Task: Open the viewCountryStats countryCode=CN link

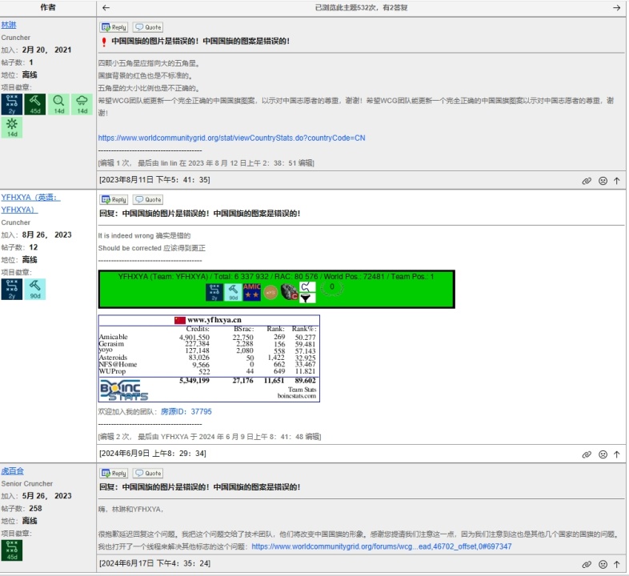Action: pos(231,138)
